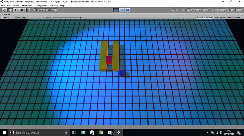This screenshot has height=136, width=244.
Task: Step forward one frame
Action: (127, 10)
